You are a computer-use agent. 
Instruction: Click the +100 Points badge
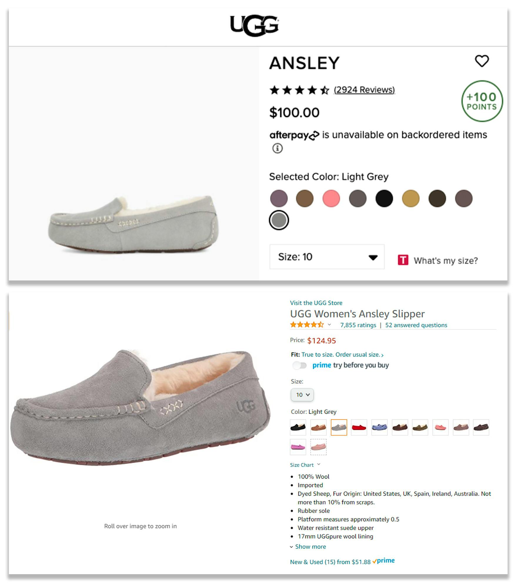pyautogui.click(x=482, y=101)
